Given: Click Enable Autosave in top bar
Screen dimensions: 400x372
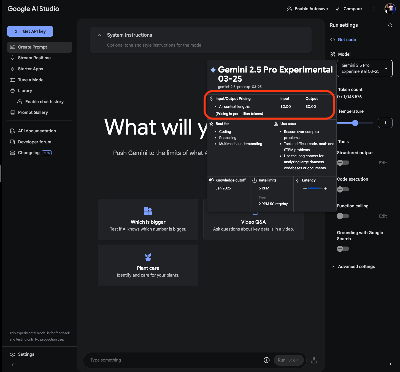Looking at the screenshot, I should [307, 9].
